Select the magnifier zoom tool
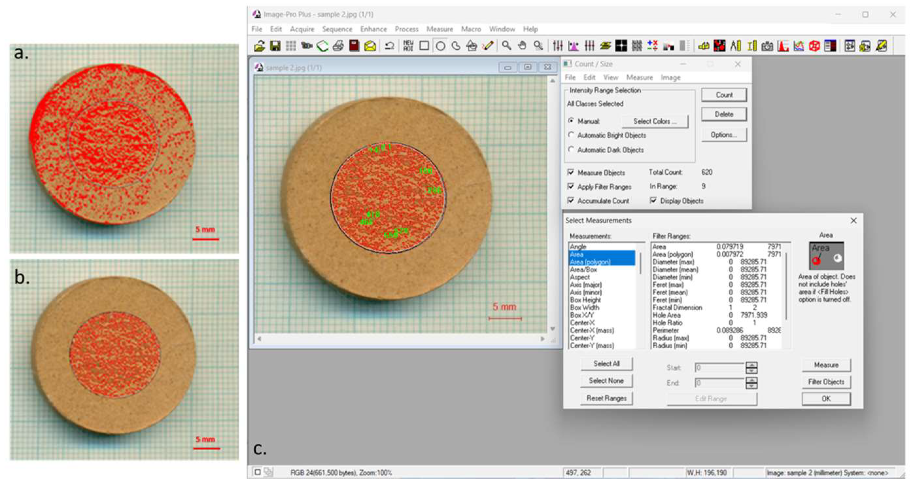The height and width of the screenshot is (486, 912). point(507,46)
